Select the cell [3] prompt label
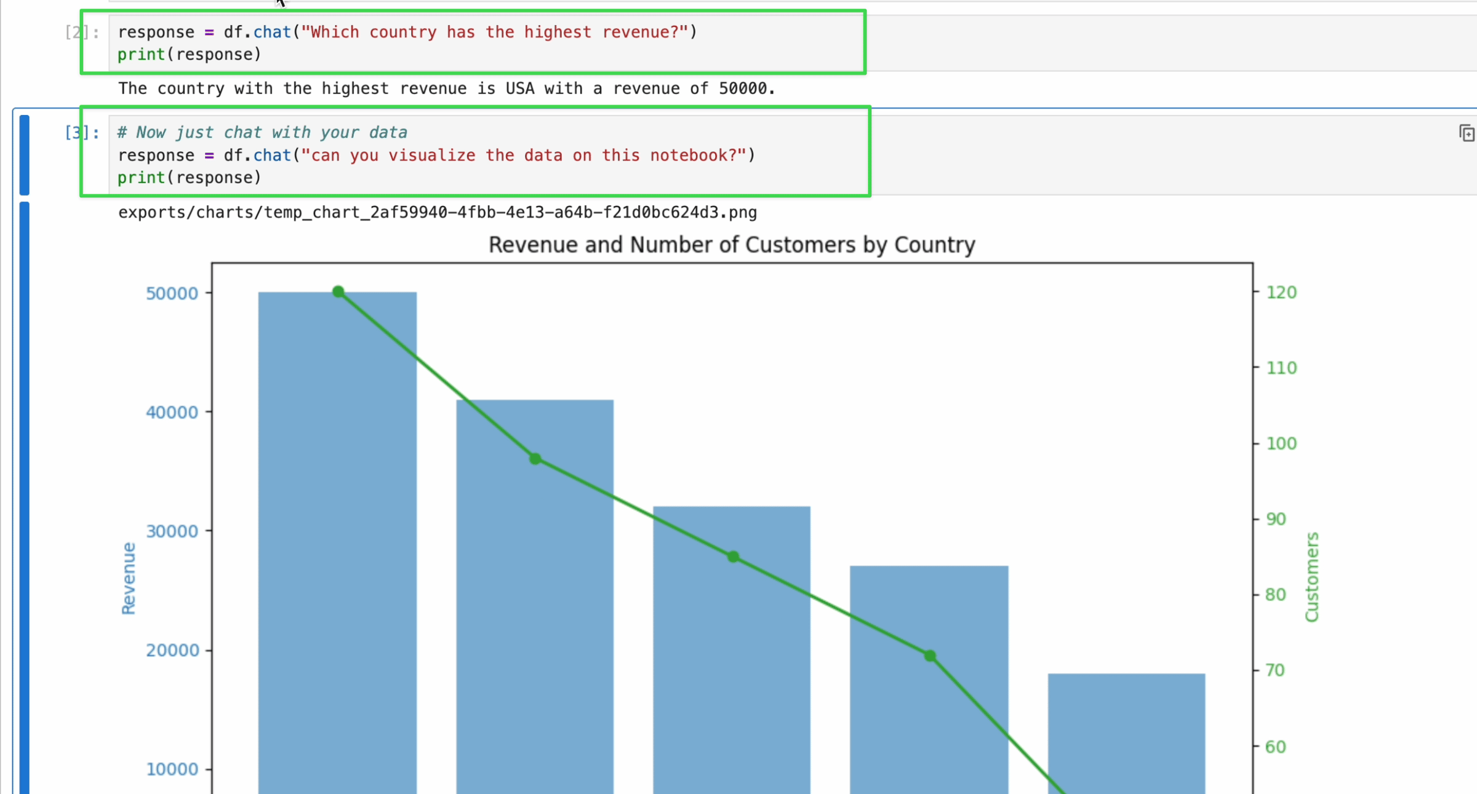 (x=82, y=132)
